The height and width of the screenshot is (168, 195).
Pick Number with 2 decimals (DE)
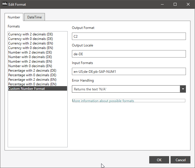[38, 52]
